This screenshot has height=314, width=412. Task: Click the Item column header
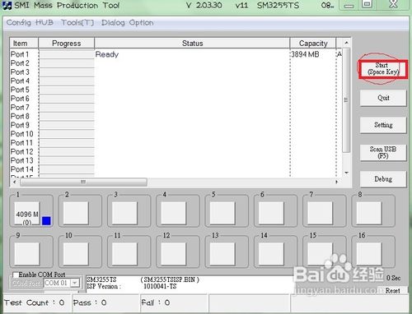pyautogui.click(x=24, y=44)
